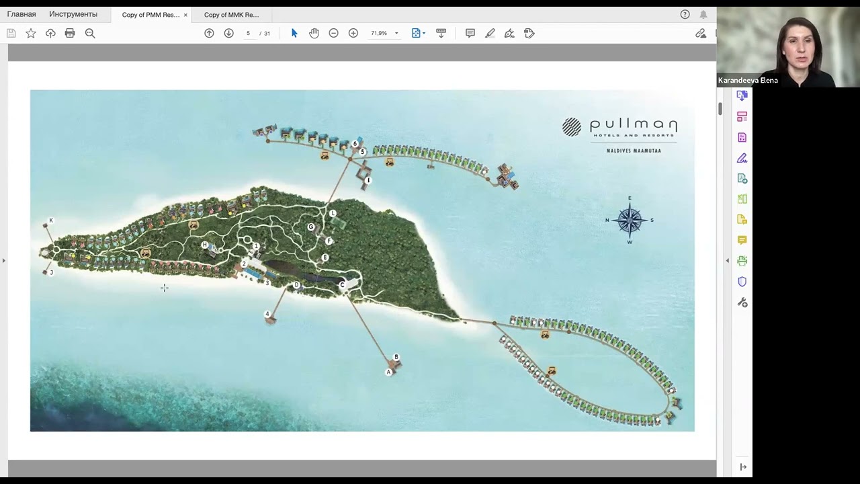This screenshot has height=484, width=860.
Task: Open Organize Pages tool in sidebar
Action: click(742, 116)
